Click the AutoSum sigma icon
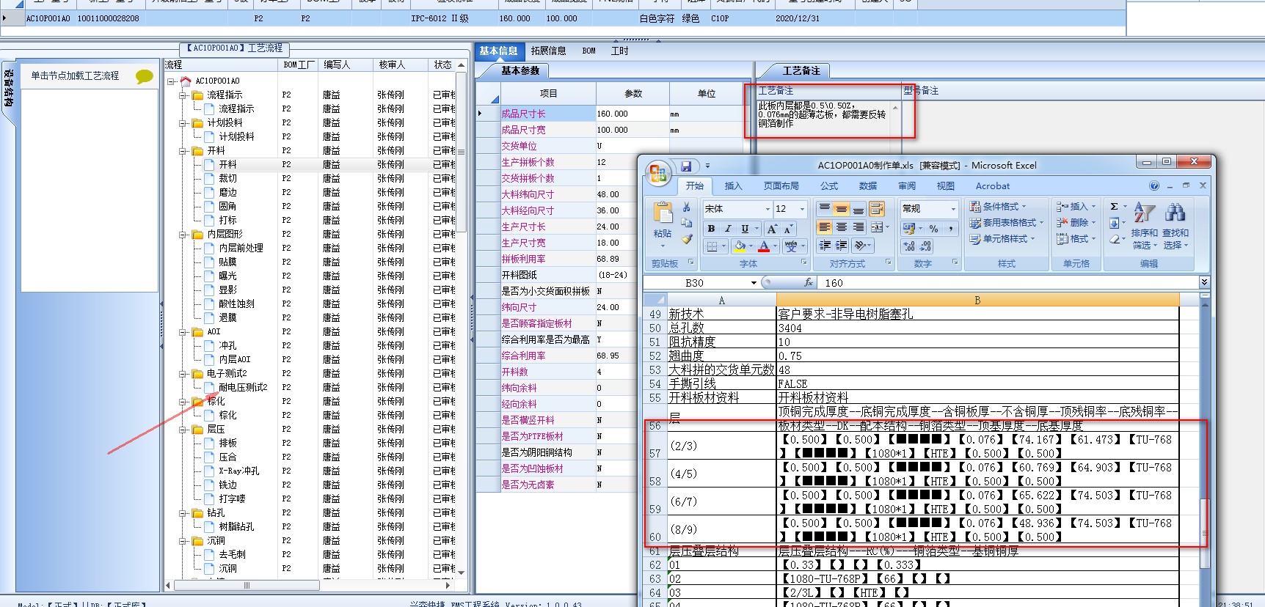 1114,207
